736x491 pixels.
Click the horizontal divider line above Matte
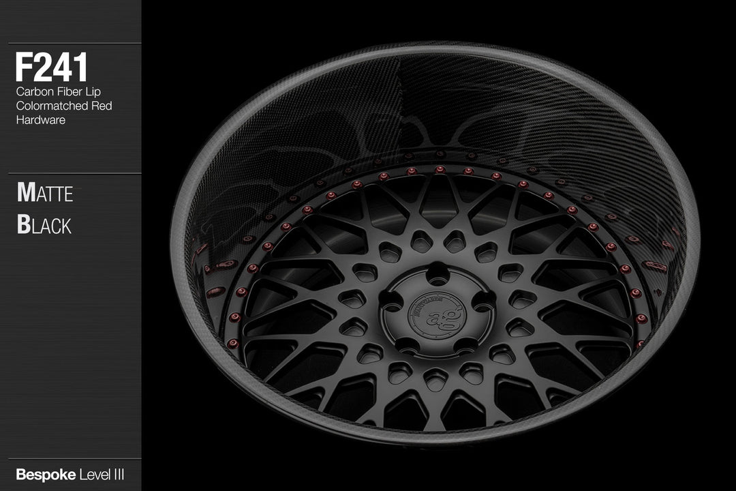pos(75,173)
